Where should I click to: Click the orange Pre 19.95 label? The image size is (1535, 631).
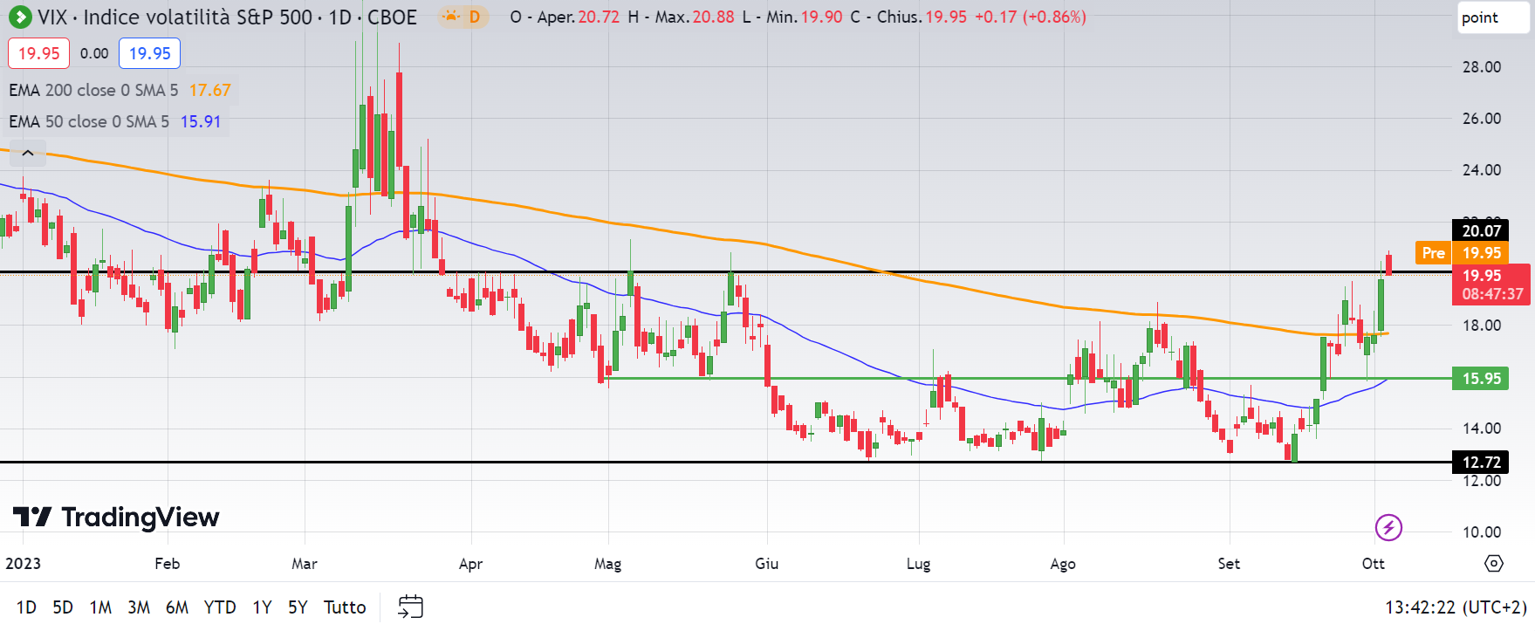pyautogui.click(x=1462, y=253)
